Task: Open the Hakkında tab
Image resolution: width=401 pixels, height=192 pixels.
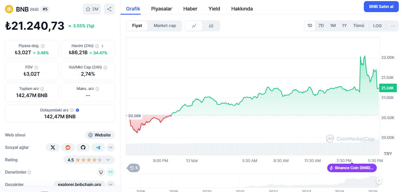Action: click(x=242, y=9)
